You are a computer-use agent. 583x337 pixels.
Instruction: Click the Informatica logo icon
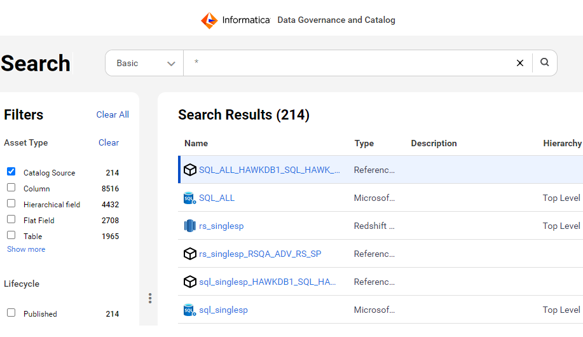pos(209,20)
